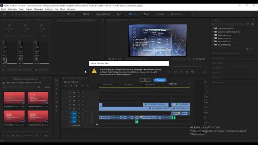
Task: Select the Ripple Edit tool
Action: (x=56, y=89)
